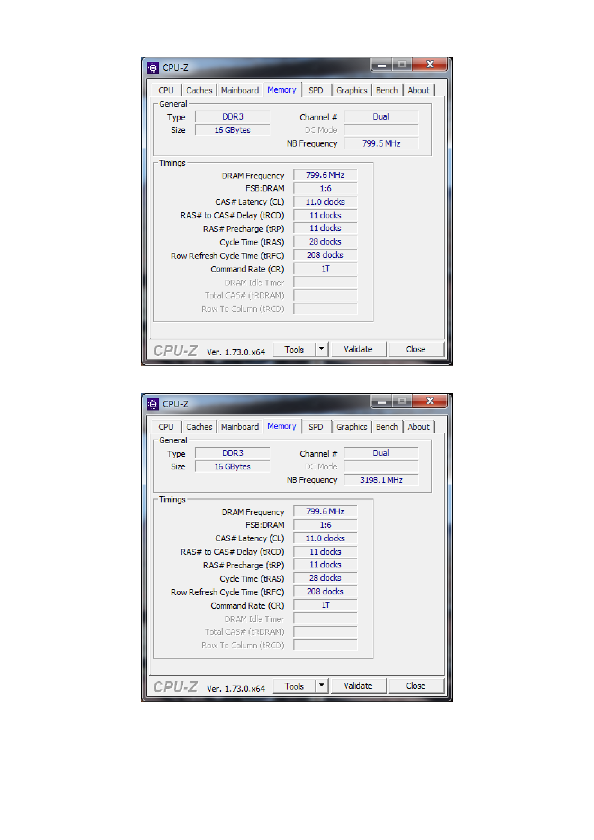594x840 pixels.
Task: Expand Tools dropdown arrow in upper window
Action: point(322,350)
